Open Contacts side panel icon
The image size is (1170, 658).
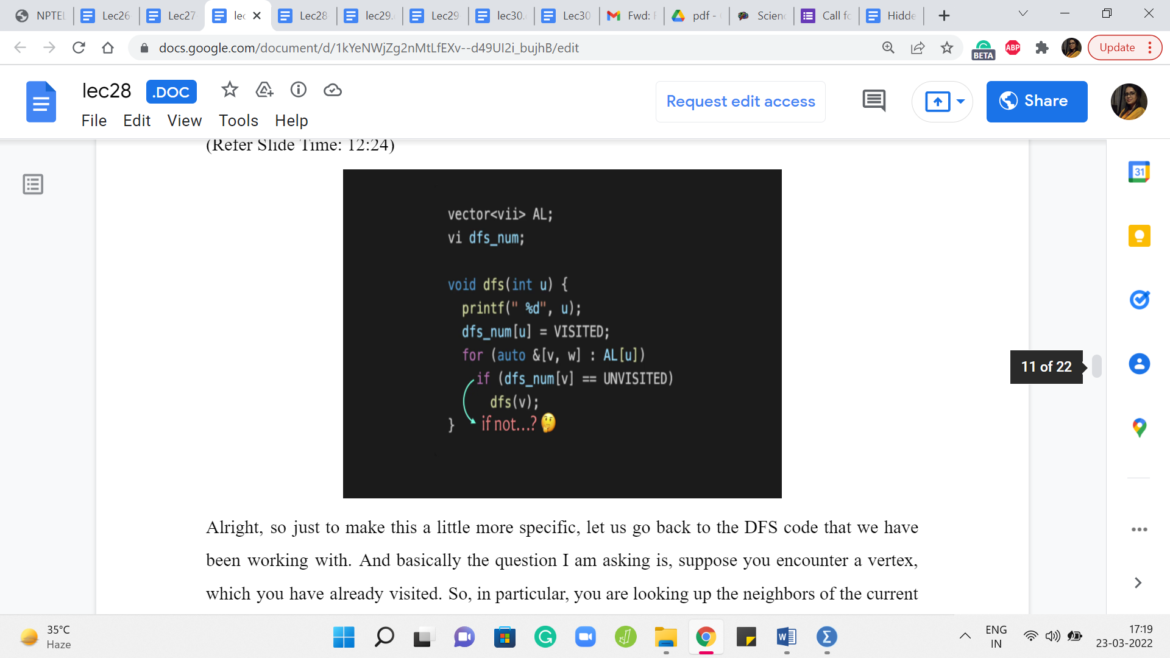pos(1138,364)
